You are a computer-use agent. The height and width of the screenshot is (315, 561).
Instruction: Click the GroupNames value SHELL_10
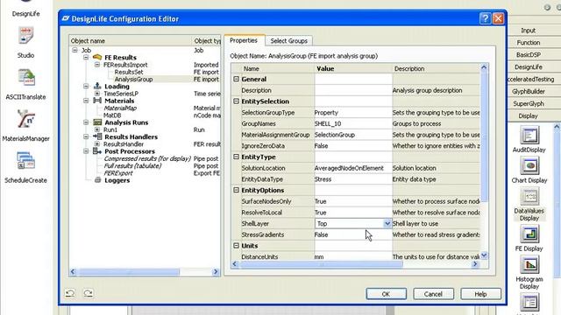pyautogui.click(x=328, y=123)
